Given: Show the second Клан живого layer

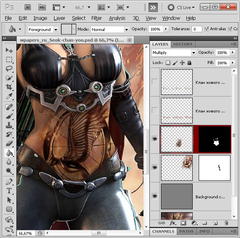Looking at the screenshot, I should (155, 110).
